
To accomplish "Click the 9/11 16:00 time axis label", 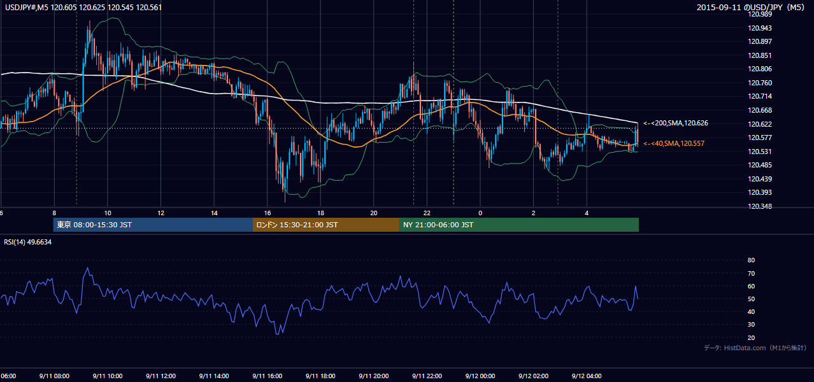I will point(267,376).
